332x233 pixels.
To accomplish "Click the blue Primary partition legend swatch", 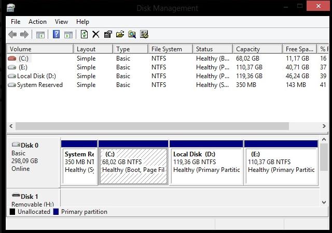I will 56,212.
